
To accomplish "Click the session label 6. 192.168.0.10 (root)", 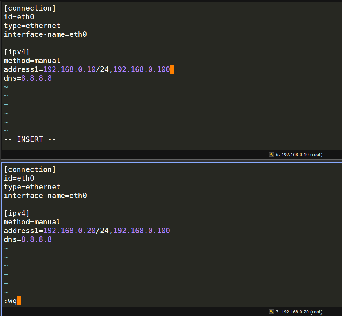I will coord(299,155).
